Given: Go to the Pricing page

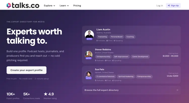Looking at the screenshot, I should pos(77,6).
